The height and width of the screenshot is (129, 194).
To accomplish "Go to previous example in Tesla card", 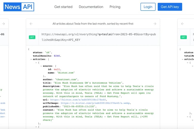I will (31, 24).
